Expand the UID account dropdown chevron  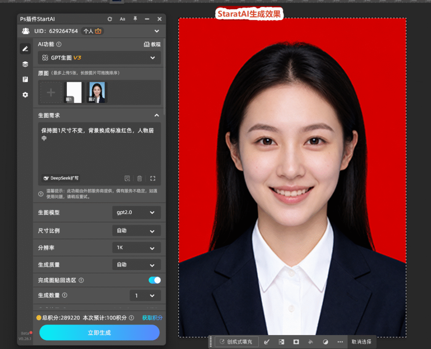tap(157, 31)
